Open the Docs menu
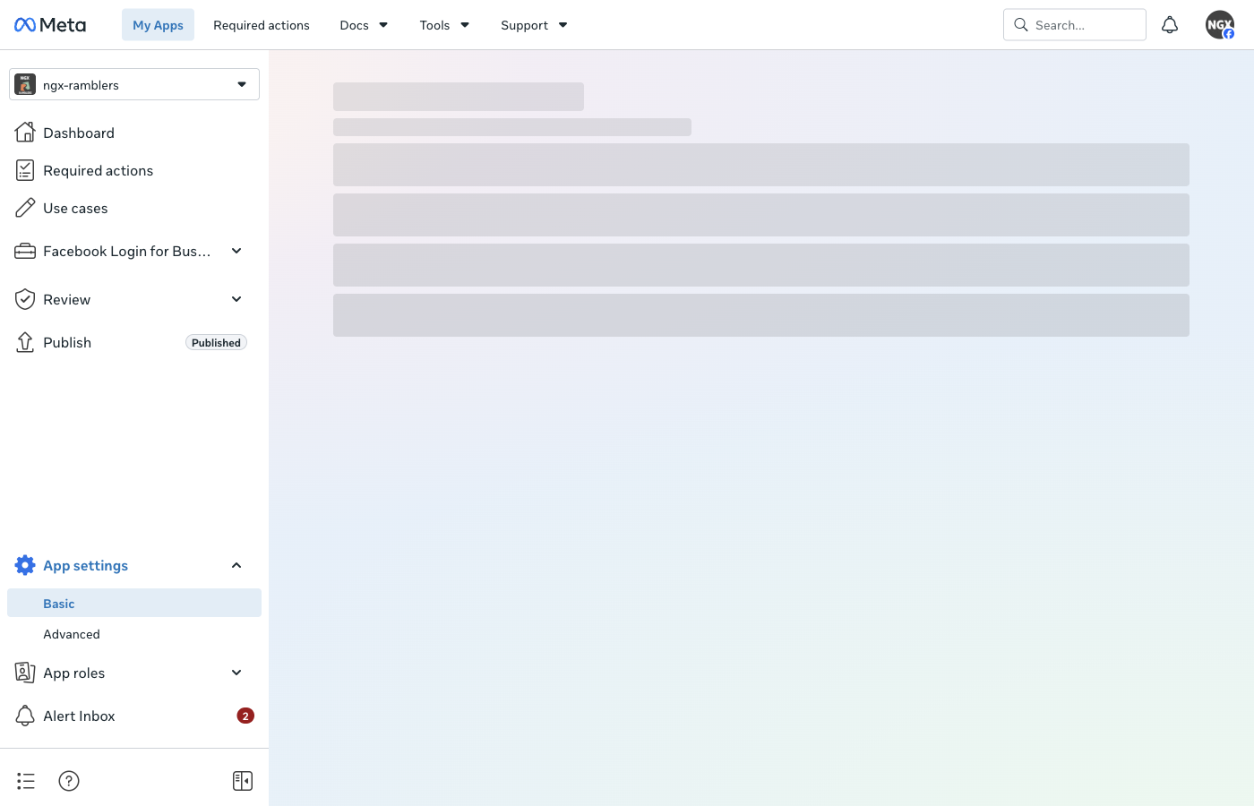Image resolution: width=1254 pixels, height=806 pixels. (364, 25)
